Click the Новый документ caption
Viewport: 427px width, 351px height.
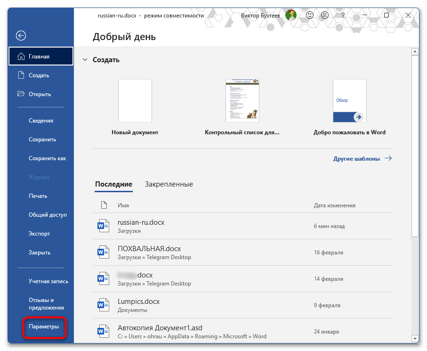135,132
